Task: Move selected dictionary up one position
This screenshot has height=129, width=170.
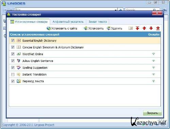Action: click(x=144, y=28)
